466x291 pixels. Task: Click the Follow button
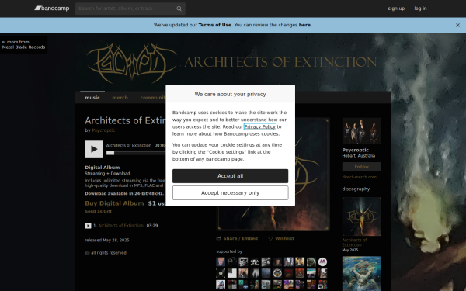(362, 167)
